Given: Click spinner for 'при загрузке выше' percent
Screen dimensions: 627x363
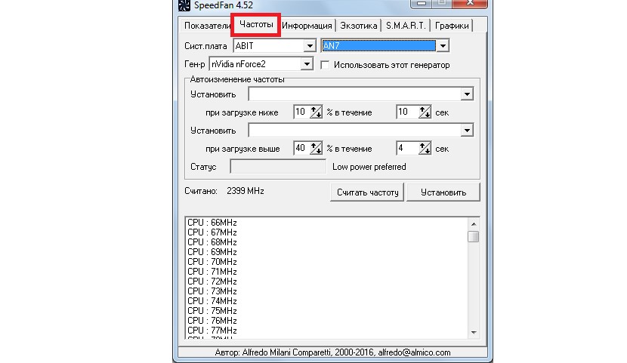Looking at the screenshot, I should (316, 149).
